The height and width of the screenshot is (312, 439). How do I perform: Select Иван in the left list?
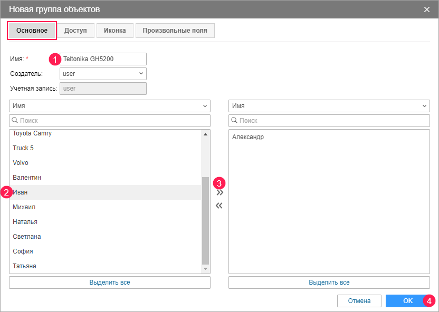106,192
